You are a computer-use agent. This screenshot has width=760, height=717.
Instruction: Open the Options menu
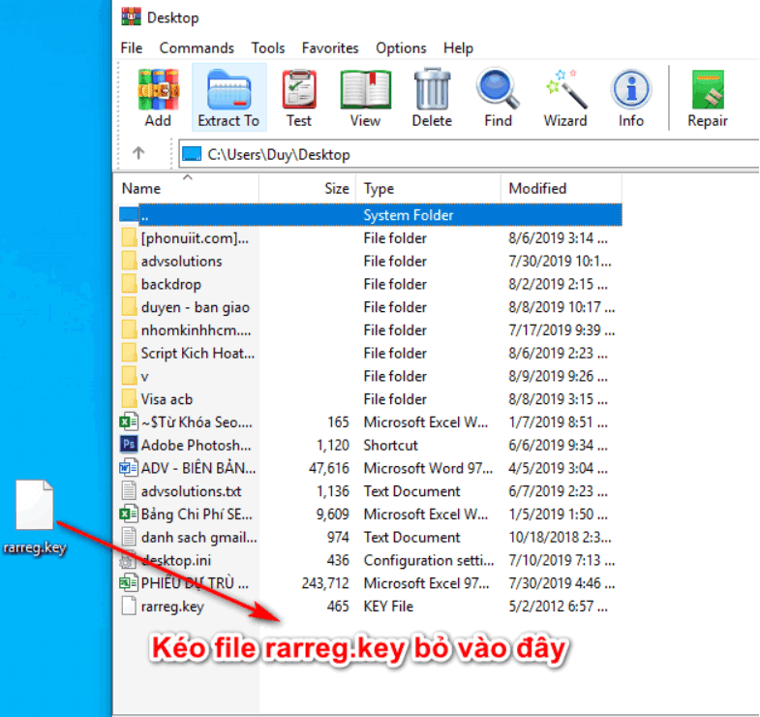click(401, 47)
